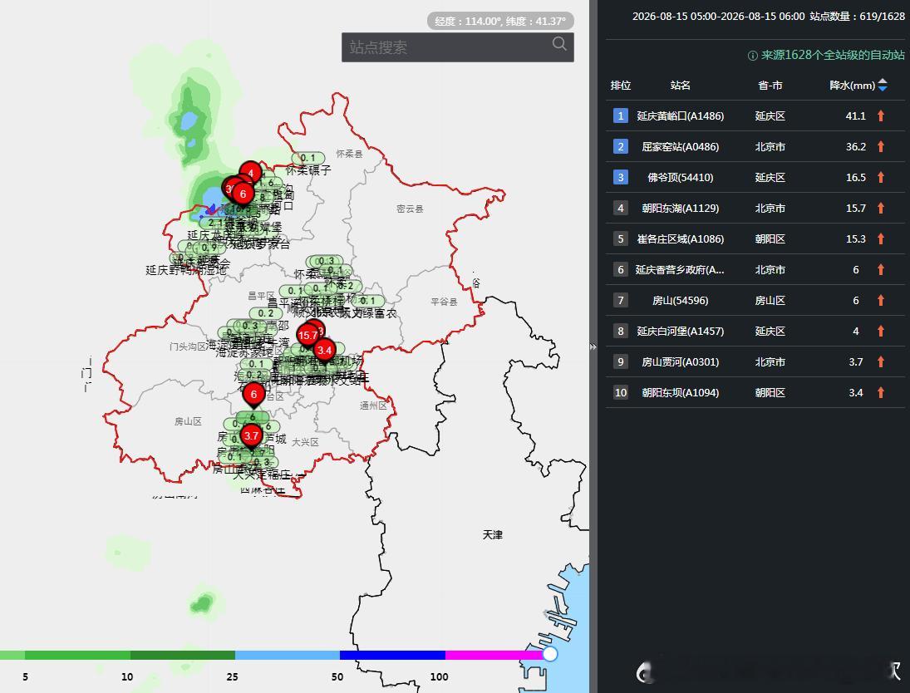Collapse the ranking panel with the » handle

pos(593,346)
